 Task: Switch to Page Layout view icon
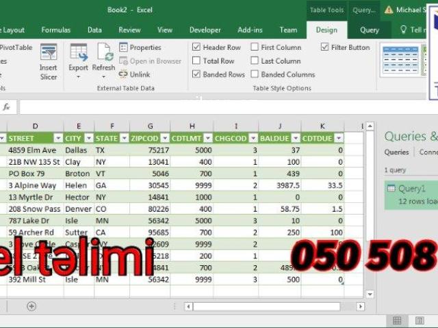(x=417, y=320)
